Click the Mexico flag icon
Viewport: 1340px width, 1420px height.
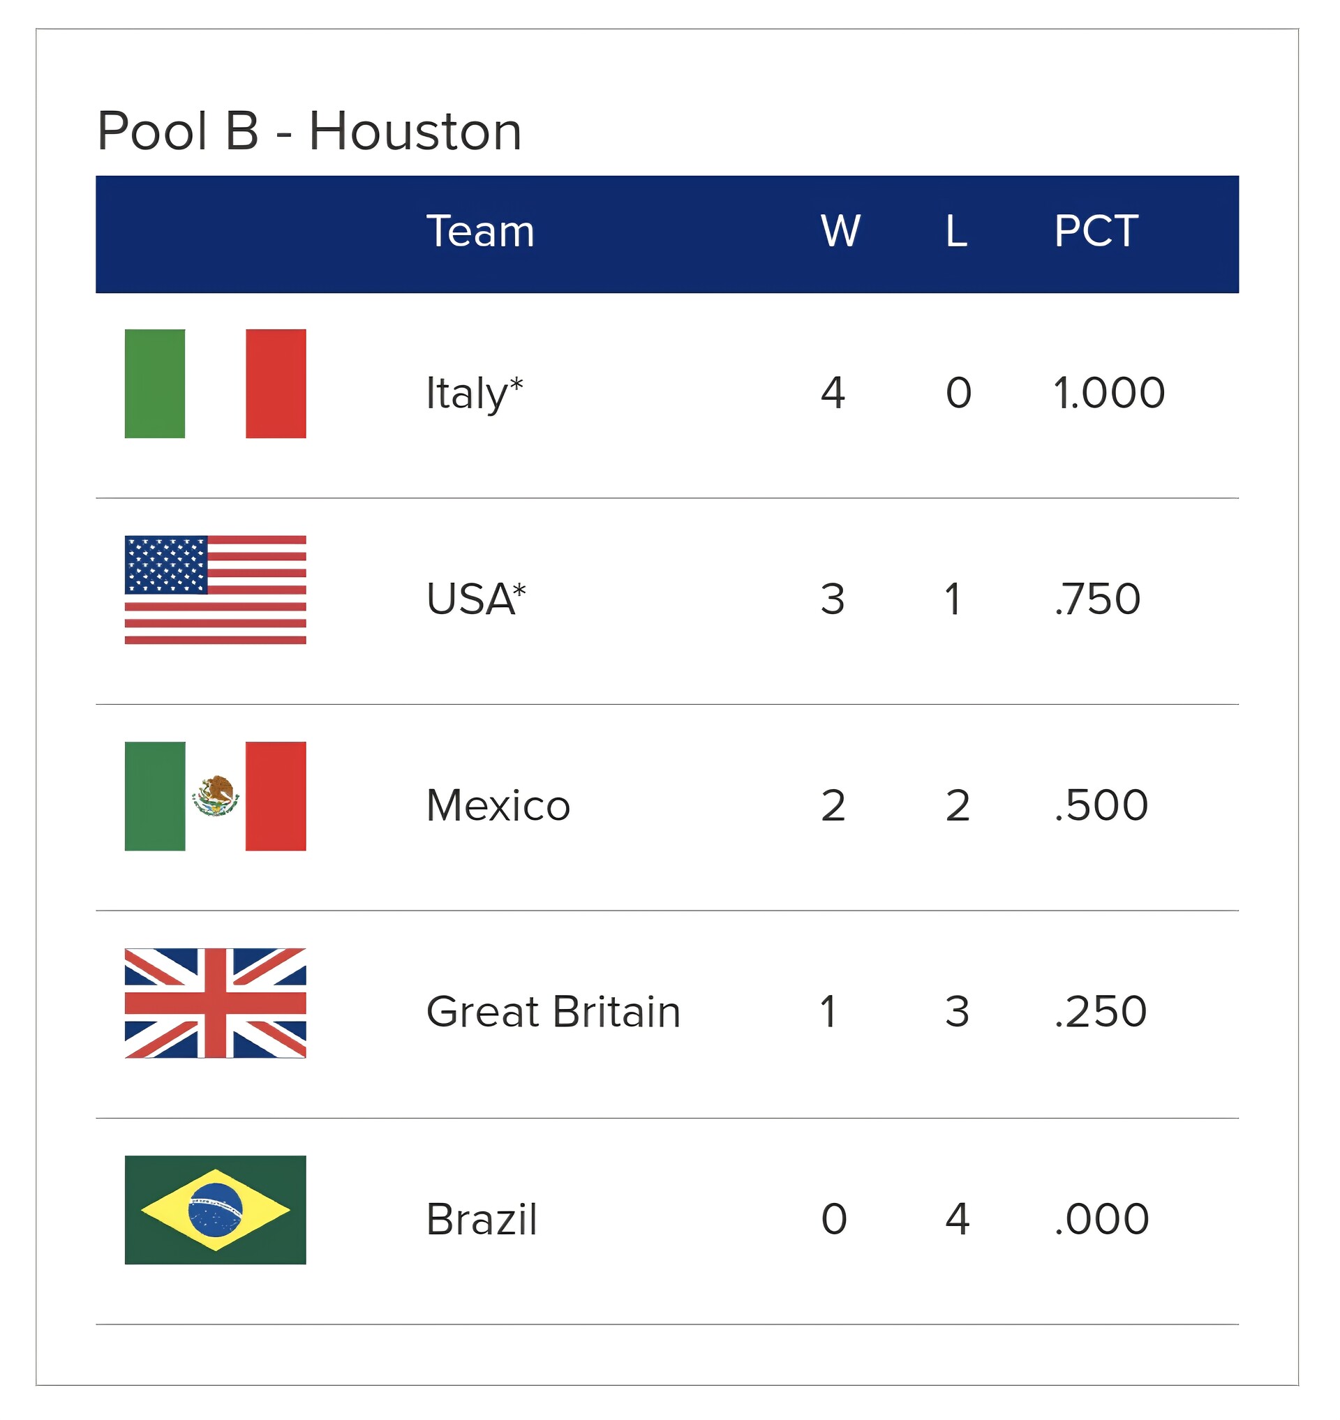pos(215,796)
